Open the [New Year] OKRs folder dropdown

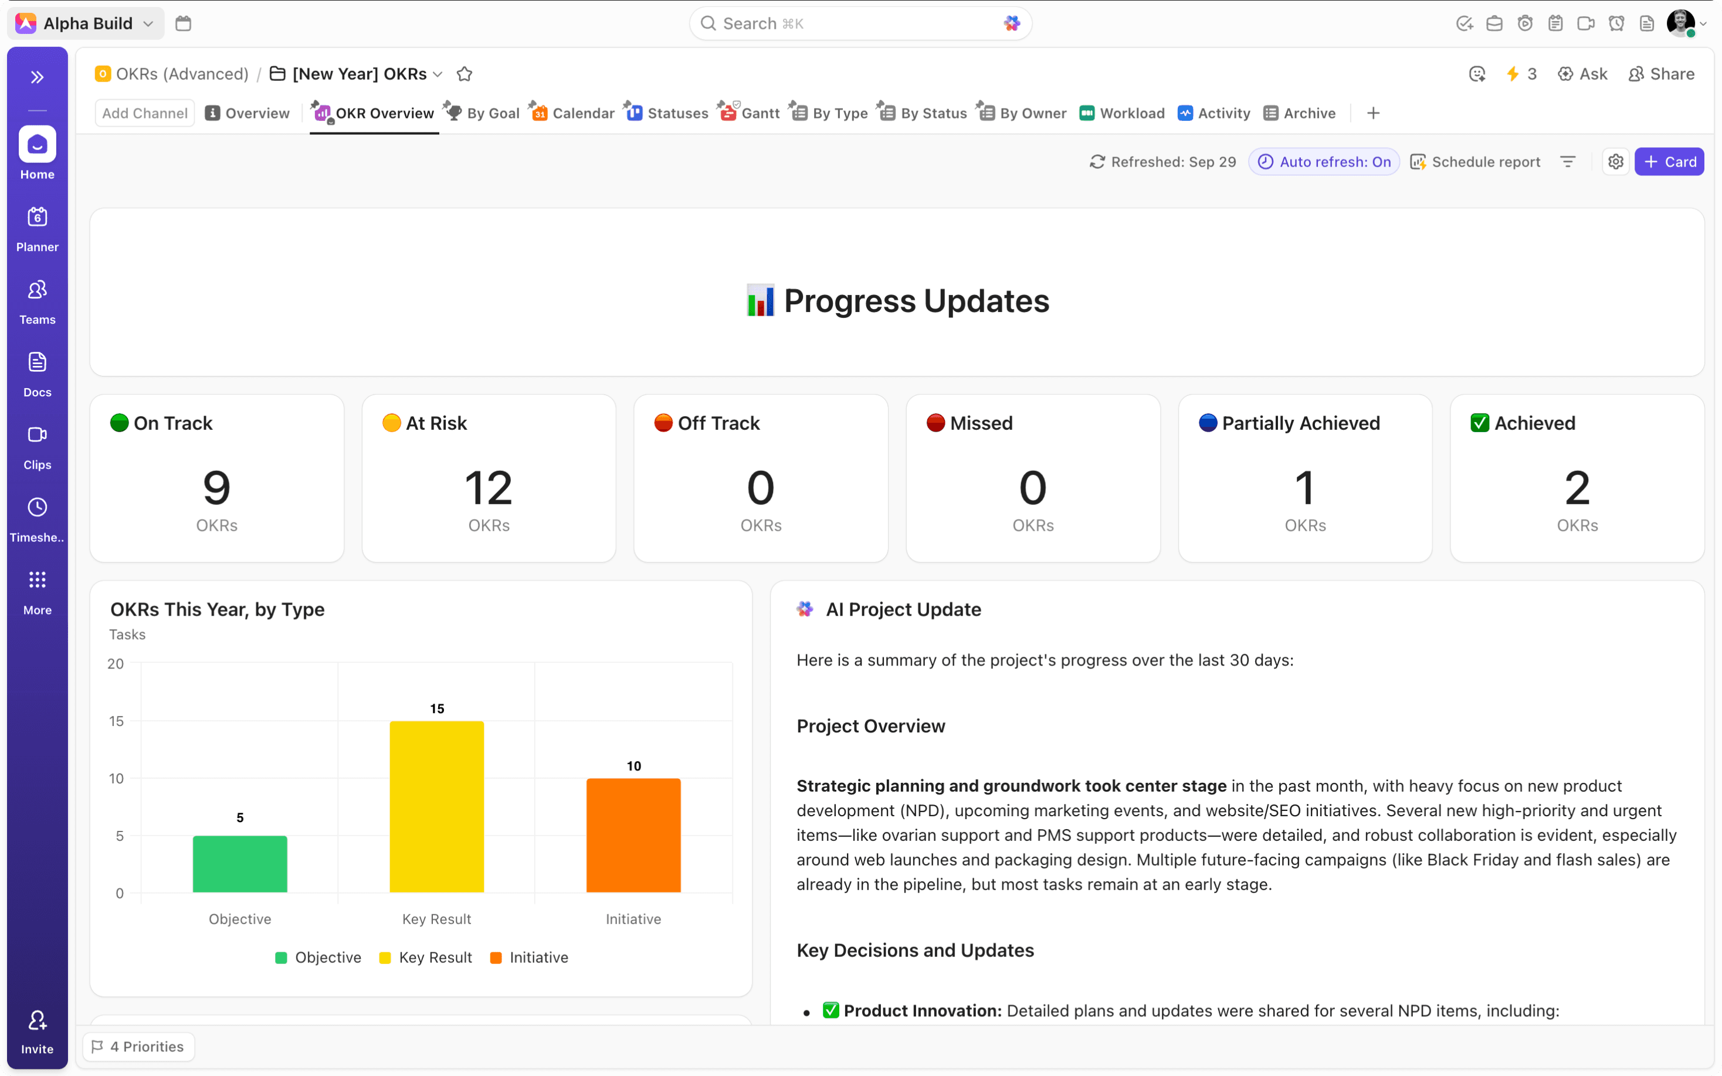coord(438,74)
